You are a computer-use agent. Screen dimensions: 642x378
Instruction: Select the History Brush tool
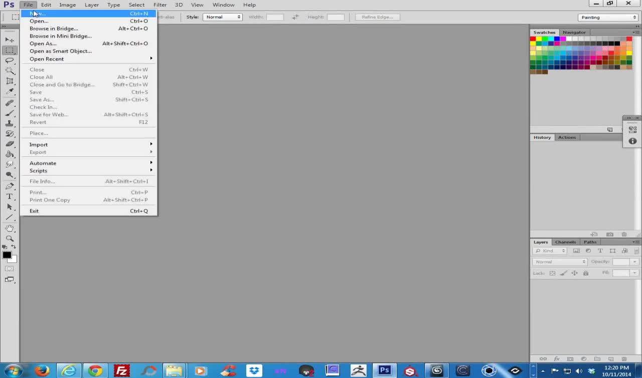[x=10, y=134]
